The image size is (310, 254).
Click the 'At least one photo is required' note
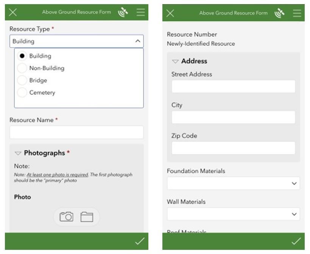tap(57, 175)
